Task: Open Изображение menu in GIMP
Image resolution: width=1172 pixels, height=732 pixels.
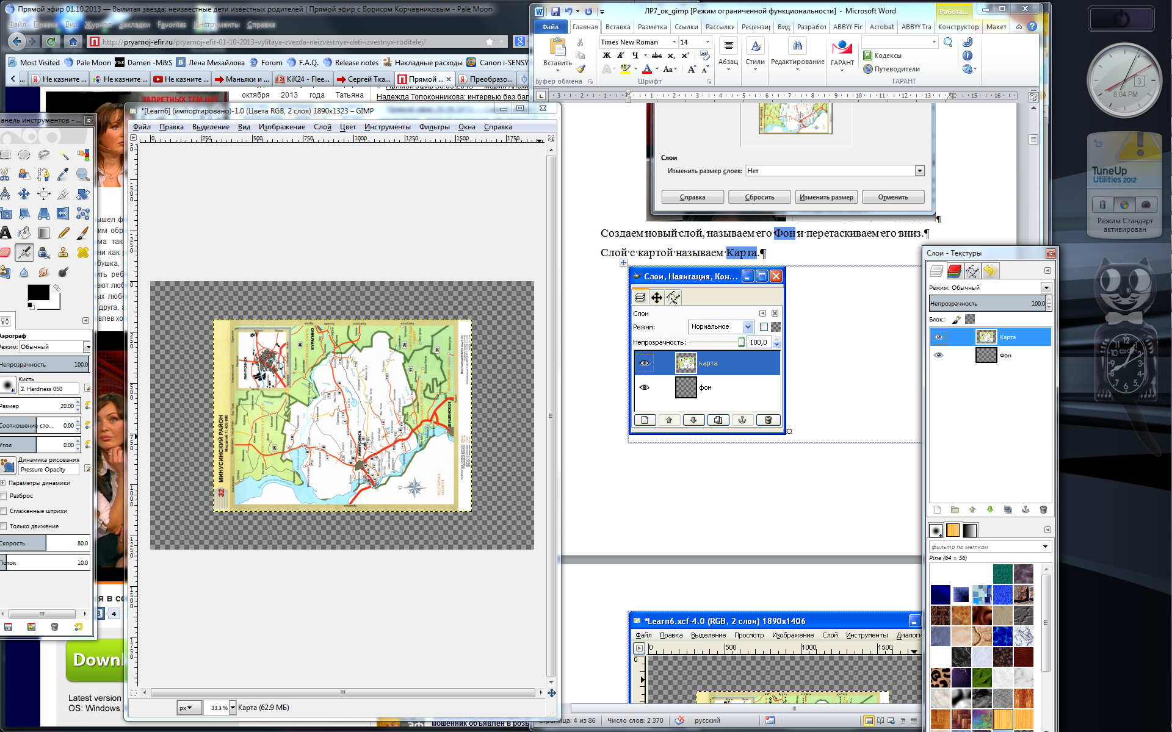Action: [281, 127]
